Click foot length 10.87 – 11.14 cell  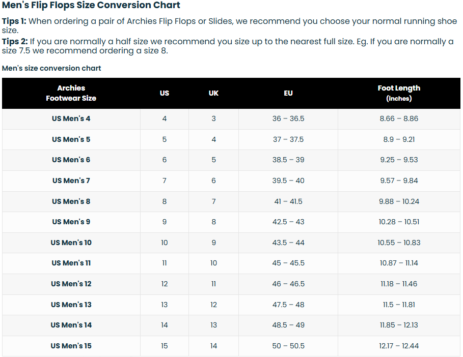(x=399, y=263)
